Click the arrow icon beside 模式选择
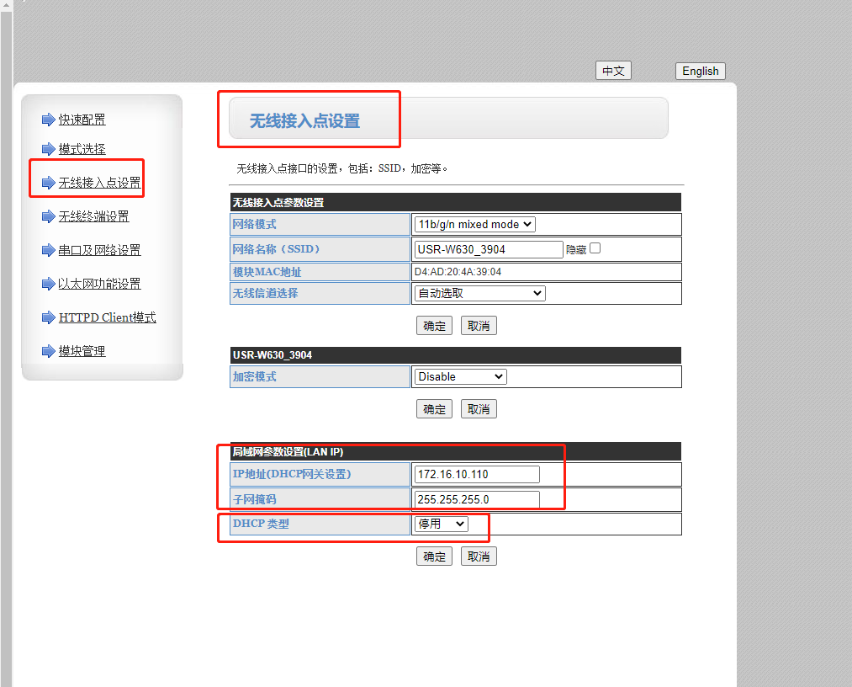The width and height of the screenshot is (852, 687). [x=48, y=149]
